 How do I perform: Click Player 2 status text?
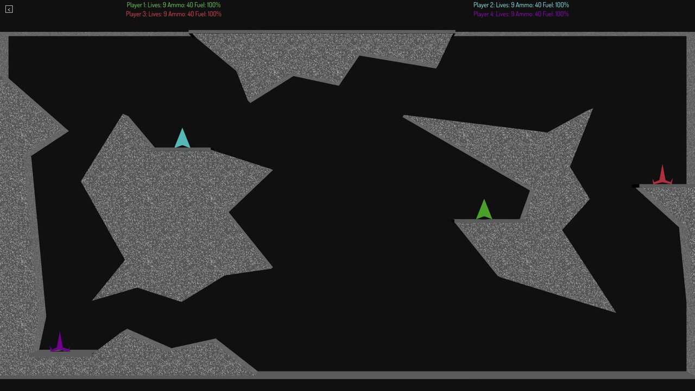521,5
